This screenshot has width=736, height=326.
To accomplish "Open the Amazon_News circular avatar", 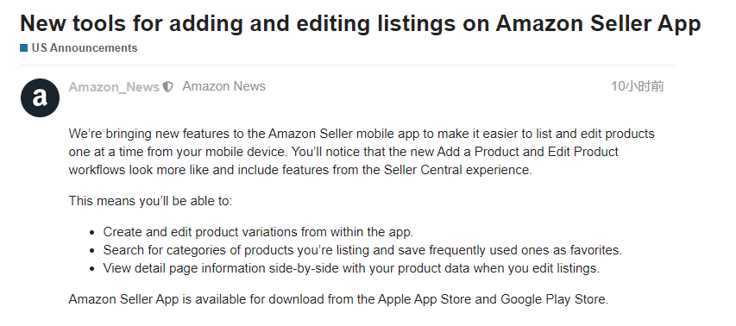I will click(x=40, y=97).
